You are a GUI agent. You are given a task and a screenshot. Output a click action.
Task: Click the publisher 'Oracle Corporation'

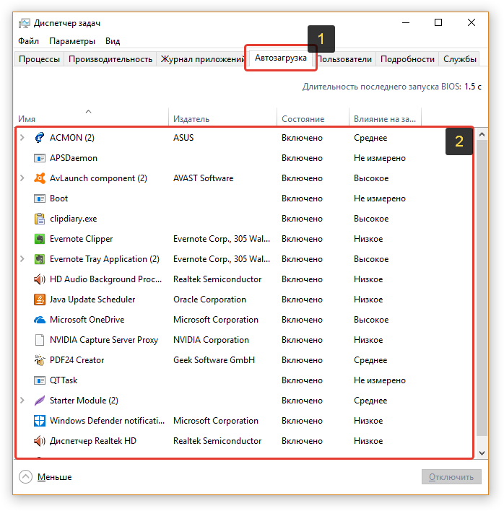coord(209,300)
